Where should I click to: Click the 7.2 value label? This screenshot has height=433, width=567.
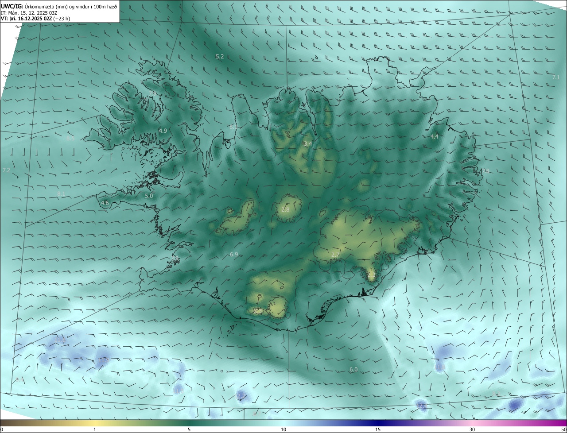point(6,170)
